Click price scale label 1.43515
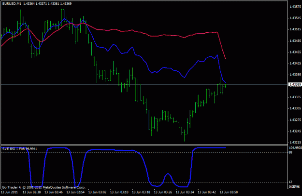Viewport: 302px width, 196px height. (295, 29)
